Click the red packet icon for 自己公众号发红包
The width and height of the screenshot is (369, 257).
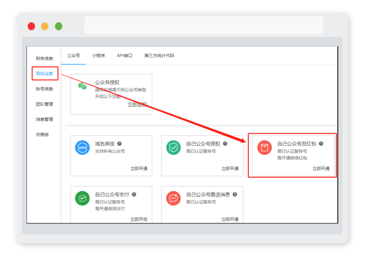point(264,147)
